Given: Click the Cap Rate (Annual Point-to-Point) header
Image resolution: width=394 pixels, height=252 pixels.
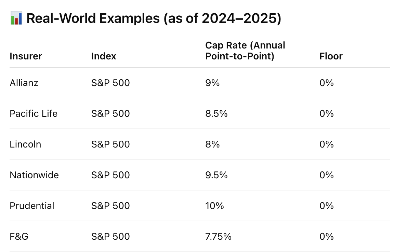Looking at the screenshot, I should [245, 51].
